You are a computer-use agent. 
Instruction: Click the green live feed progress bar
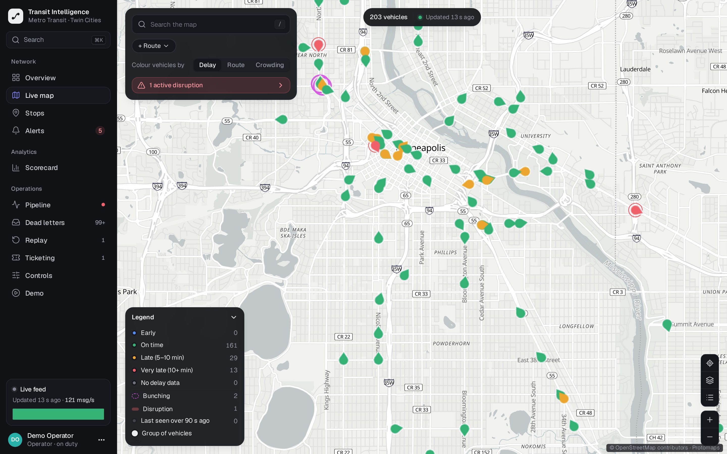click(x=58, y=414)
